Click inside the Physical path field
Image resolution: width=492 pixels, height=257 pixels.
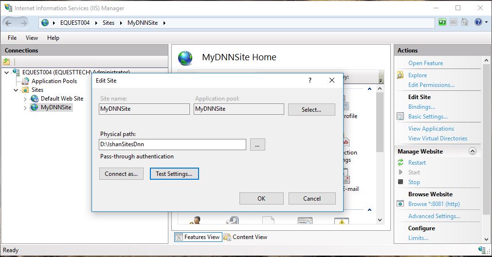pyautogui.click(x=172, y=144)
